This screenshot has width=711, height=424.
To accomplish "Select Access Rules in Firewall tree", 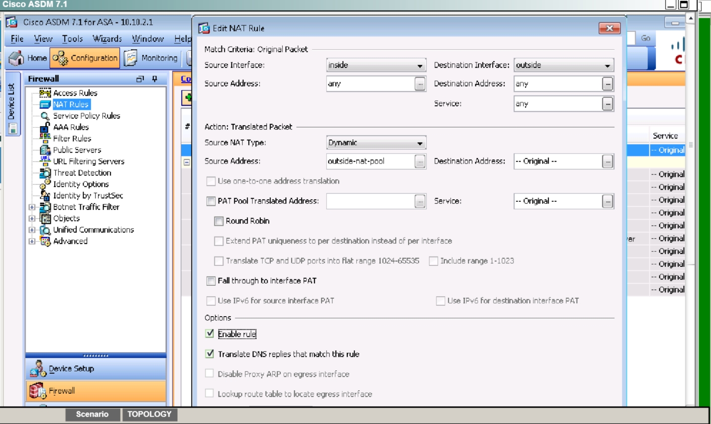I will click(x=75, y=93).
